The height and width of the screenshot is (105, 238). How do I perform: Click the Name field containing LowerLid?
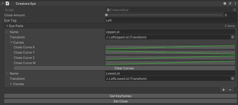coord(170,73)
